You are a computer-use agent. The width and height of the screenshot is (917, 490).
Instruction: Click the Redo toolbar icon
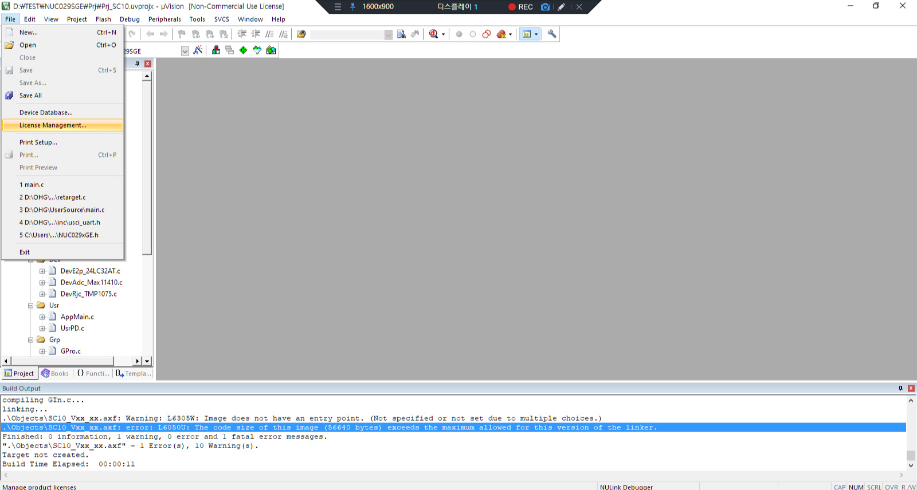click(132, 34)
